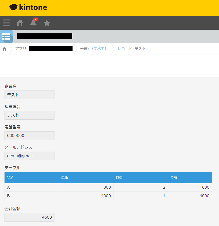The width and height of the screenshot is (219, 226).
Task: Click the kintone logo
Action: pos(28,7)
